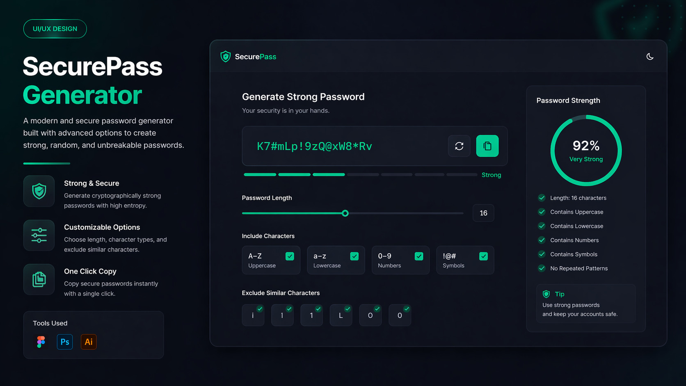Click the 92% Password Strength ring
Image resolution: width=686 pixels, height=386 pixels.
coord(586,150)
